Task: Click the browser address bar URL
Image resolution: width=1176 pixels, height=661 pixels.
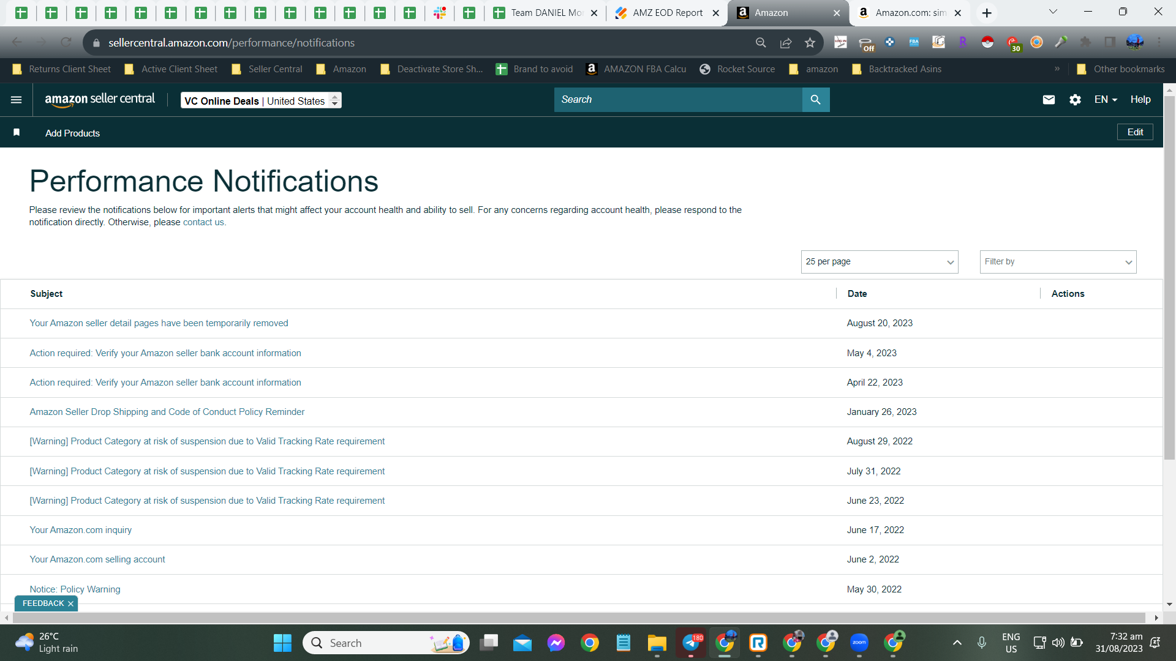Action: [232, 43]
